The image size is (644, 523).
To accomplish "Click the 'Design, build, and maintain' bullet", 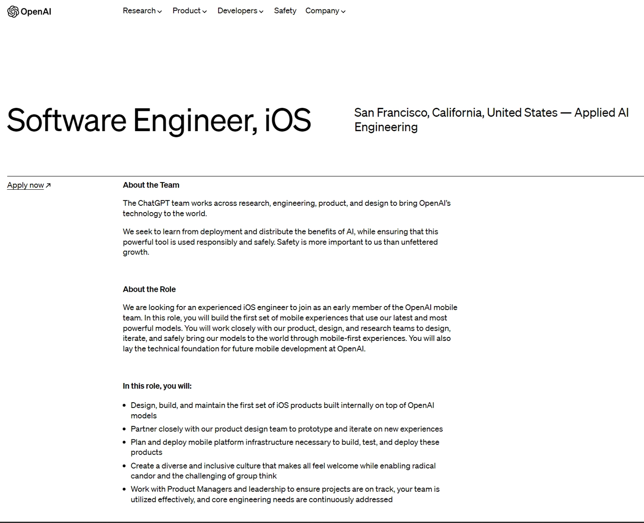I will click(x=282, y=410).
